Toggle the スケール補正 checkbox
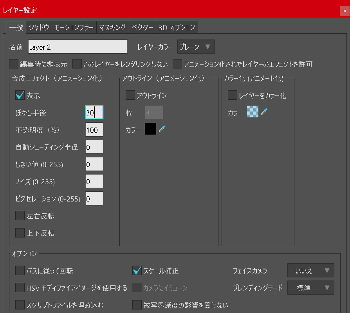The height and width of the screenshot is (313, 350). (137, 270)
